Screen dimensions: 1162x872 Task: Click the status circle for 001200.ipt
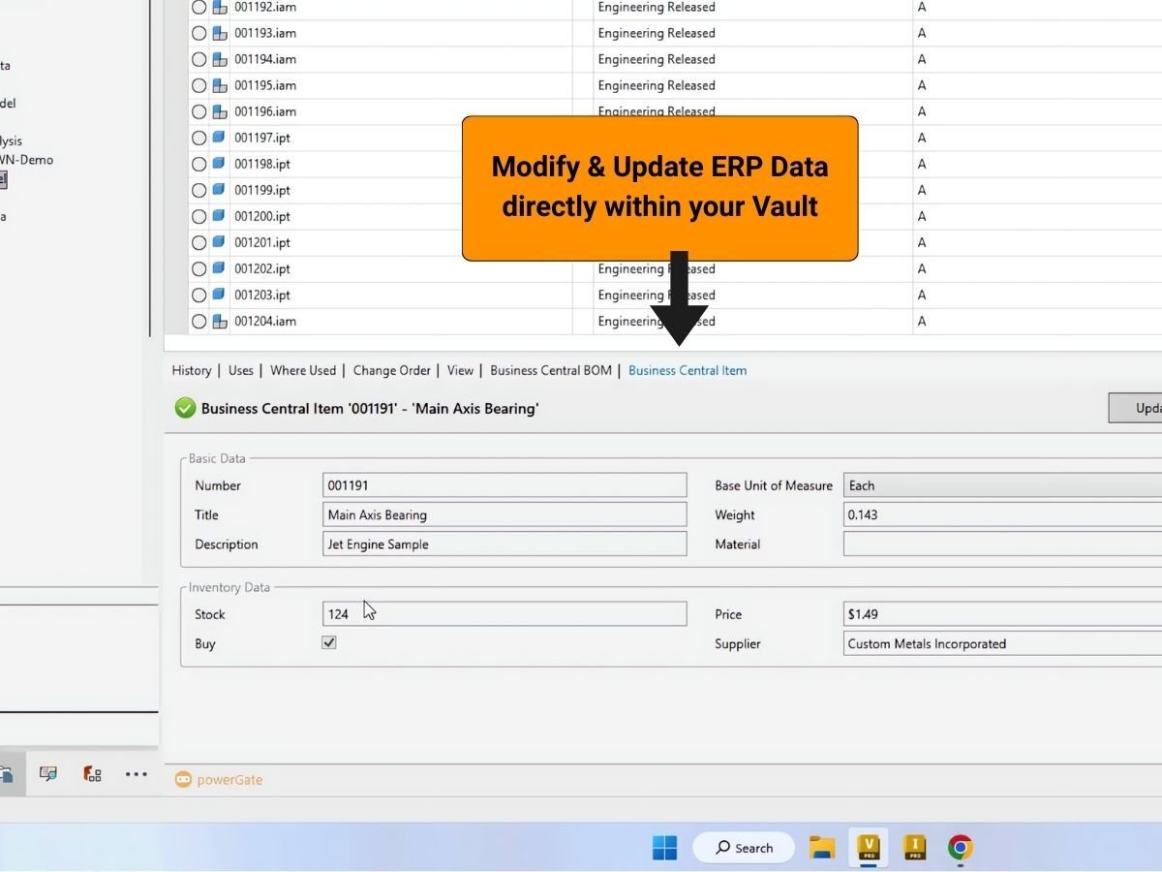coord(199,216)
